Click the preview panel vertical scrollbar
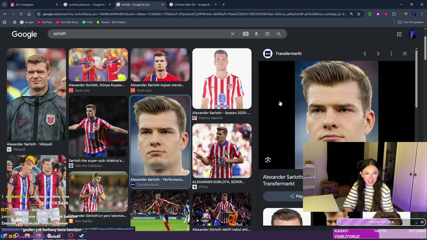The image size is (427, 240). click(x=416, y=79)
